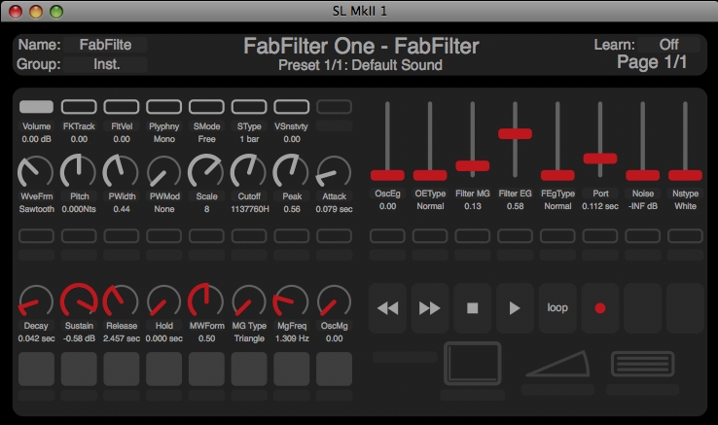
Task: Click the stop transport button
Action: pyautogui.click(x=472, y=308)
